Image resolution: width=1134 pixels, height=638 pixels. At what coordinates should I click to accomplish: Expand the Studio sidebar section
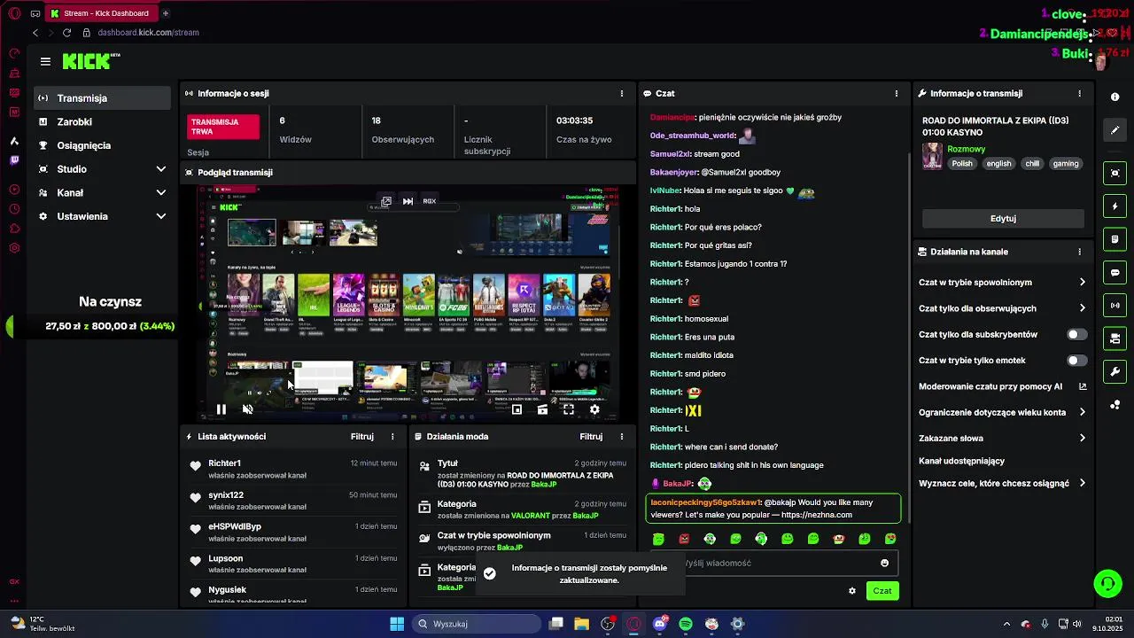[x=103, y=169]
